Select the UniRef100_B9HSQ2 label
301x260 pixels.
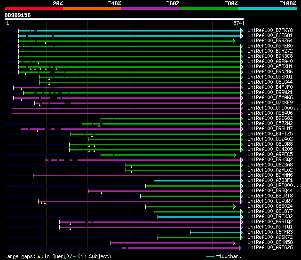tap(270, 160)
